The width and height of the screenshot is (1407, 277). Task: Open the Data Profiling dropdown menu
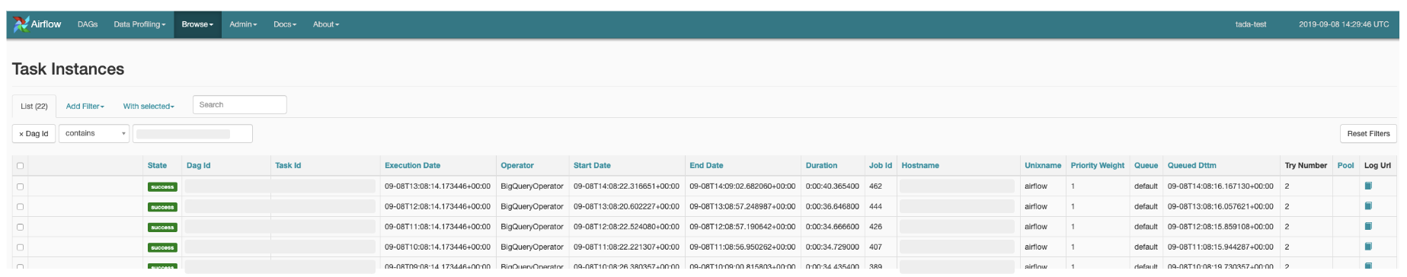coord(139,24)
